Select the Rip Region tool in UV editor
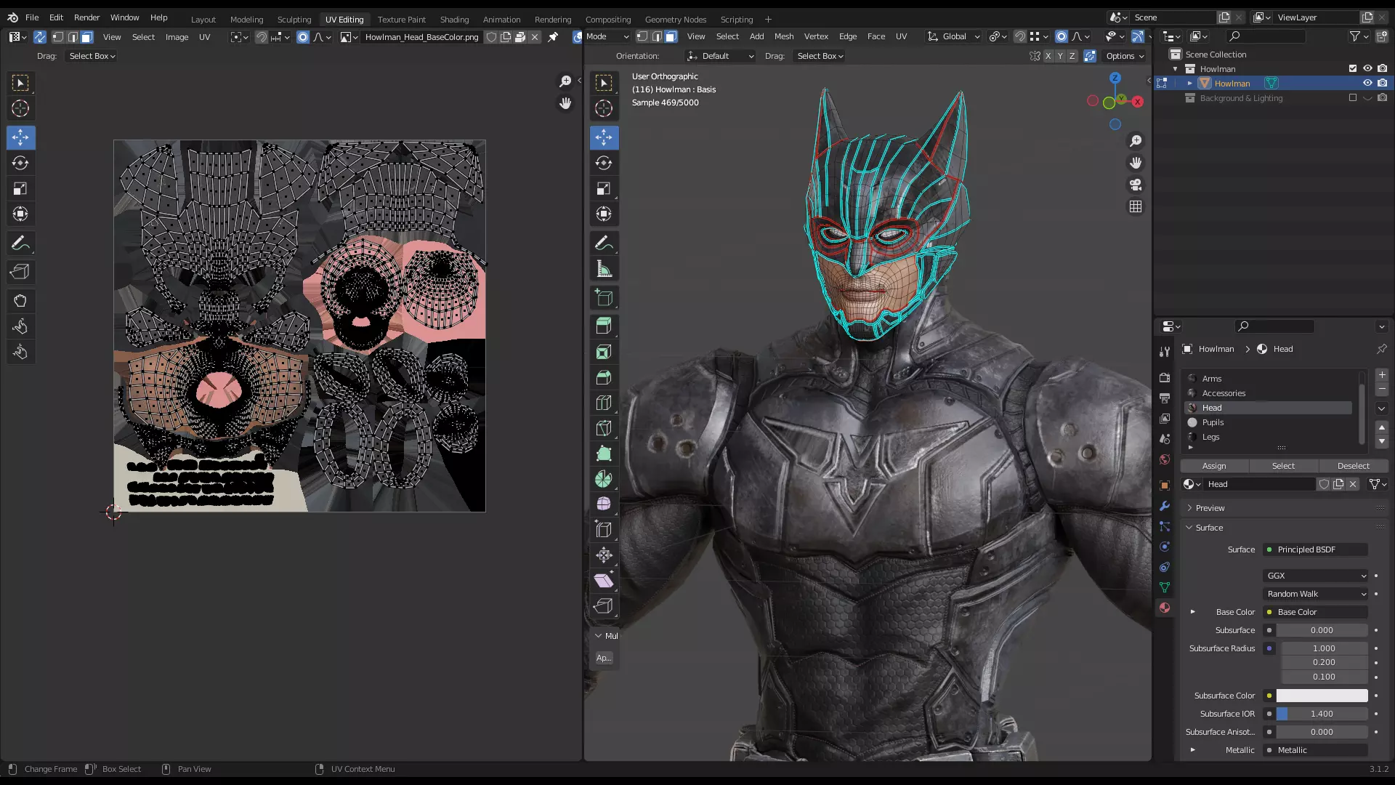Viewport: 1395px width, 785px height. point(20,272)
